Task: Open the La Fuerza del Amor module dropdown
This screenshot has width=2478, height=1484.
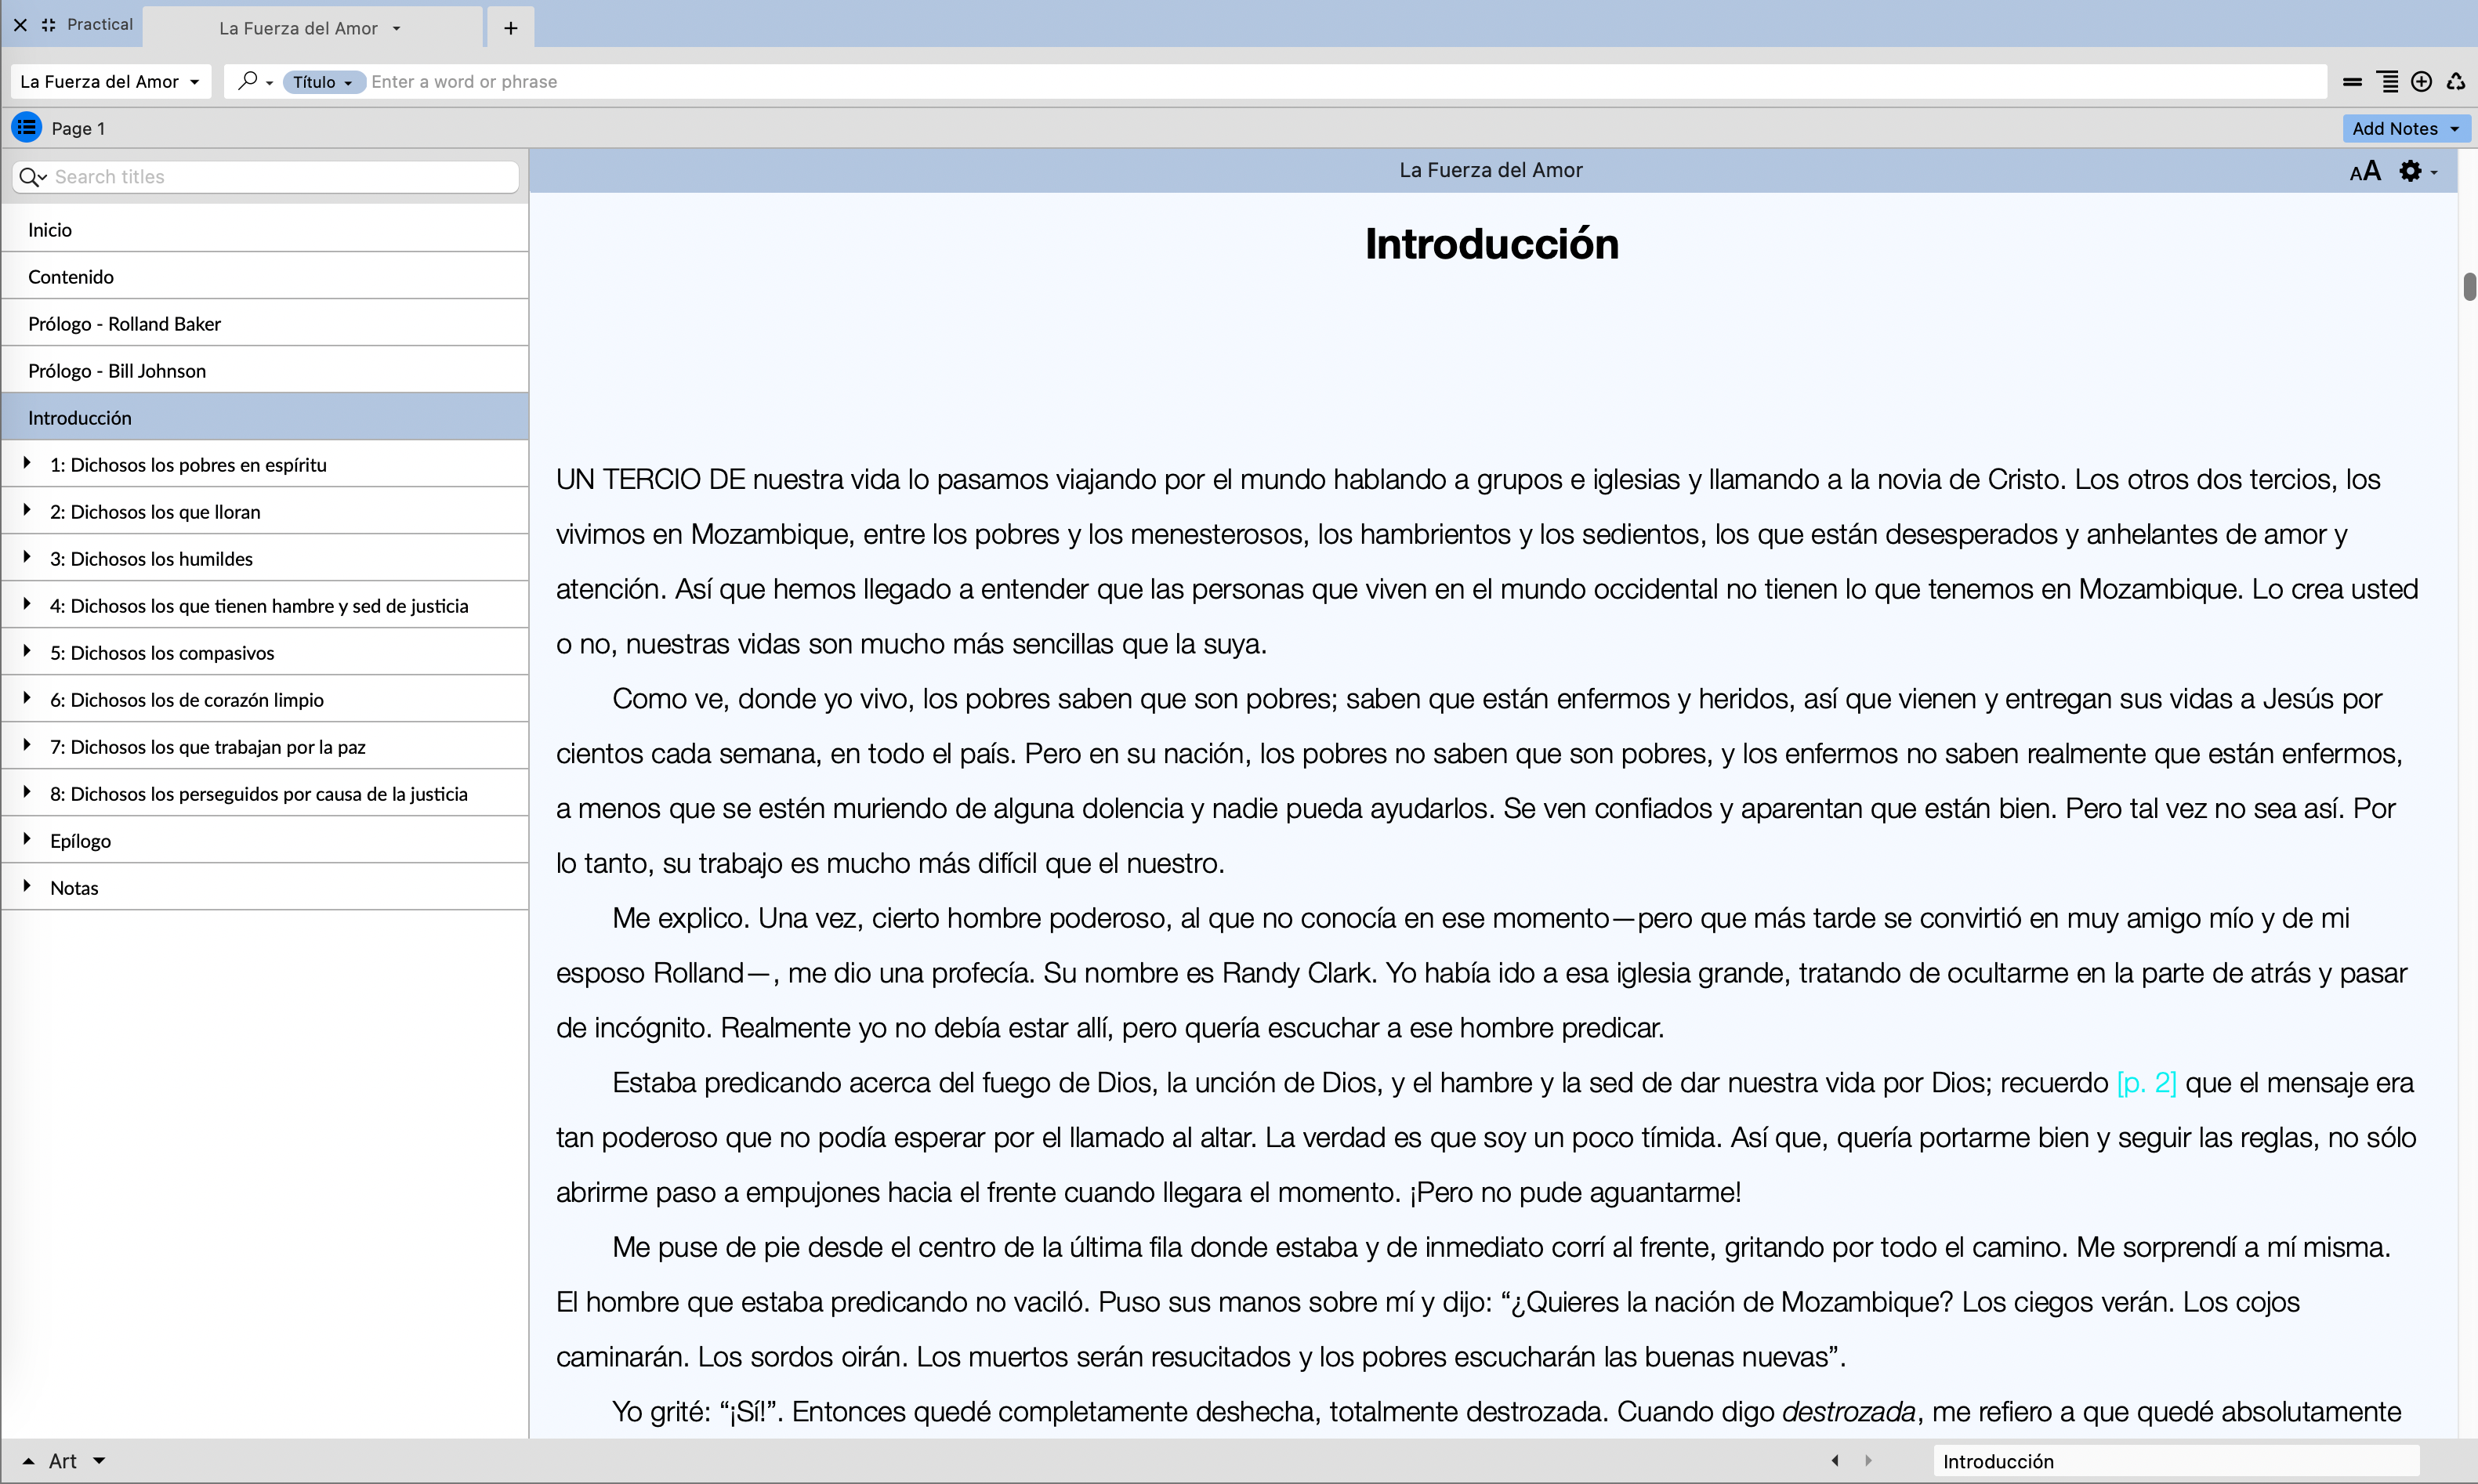Action: [x=110, y=82]
